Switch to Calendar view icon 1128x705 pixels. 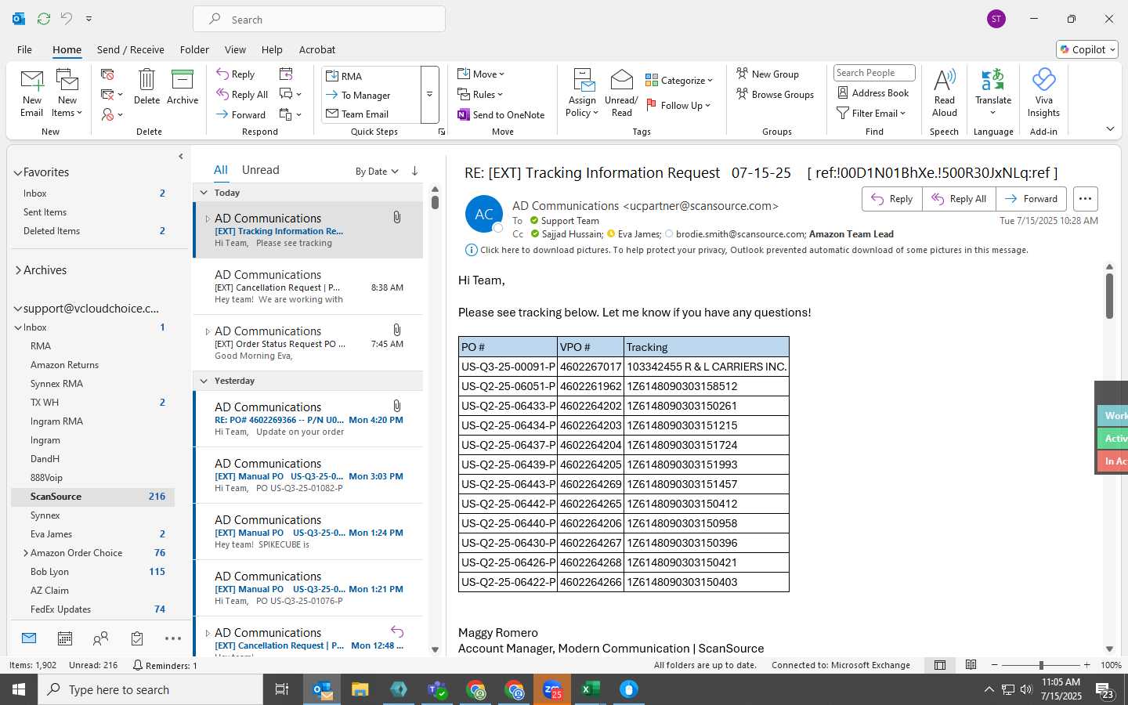(65, 638)
